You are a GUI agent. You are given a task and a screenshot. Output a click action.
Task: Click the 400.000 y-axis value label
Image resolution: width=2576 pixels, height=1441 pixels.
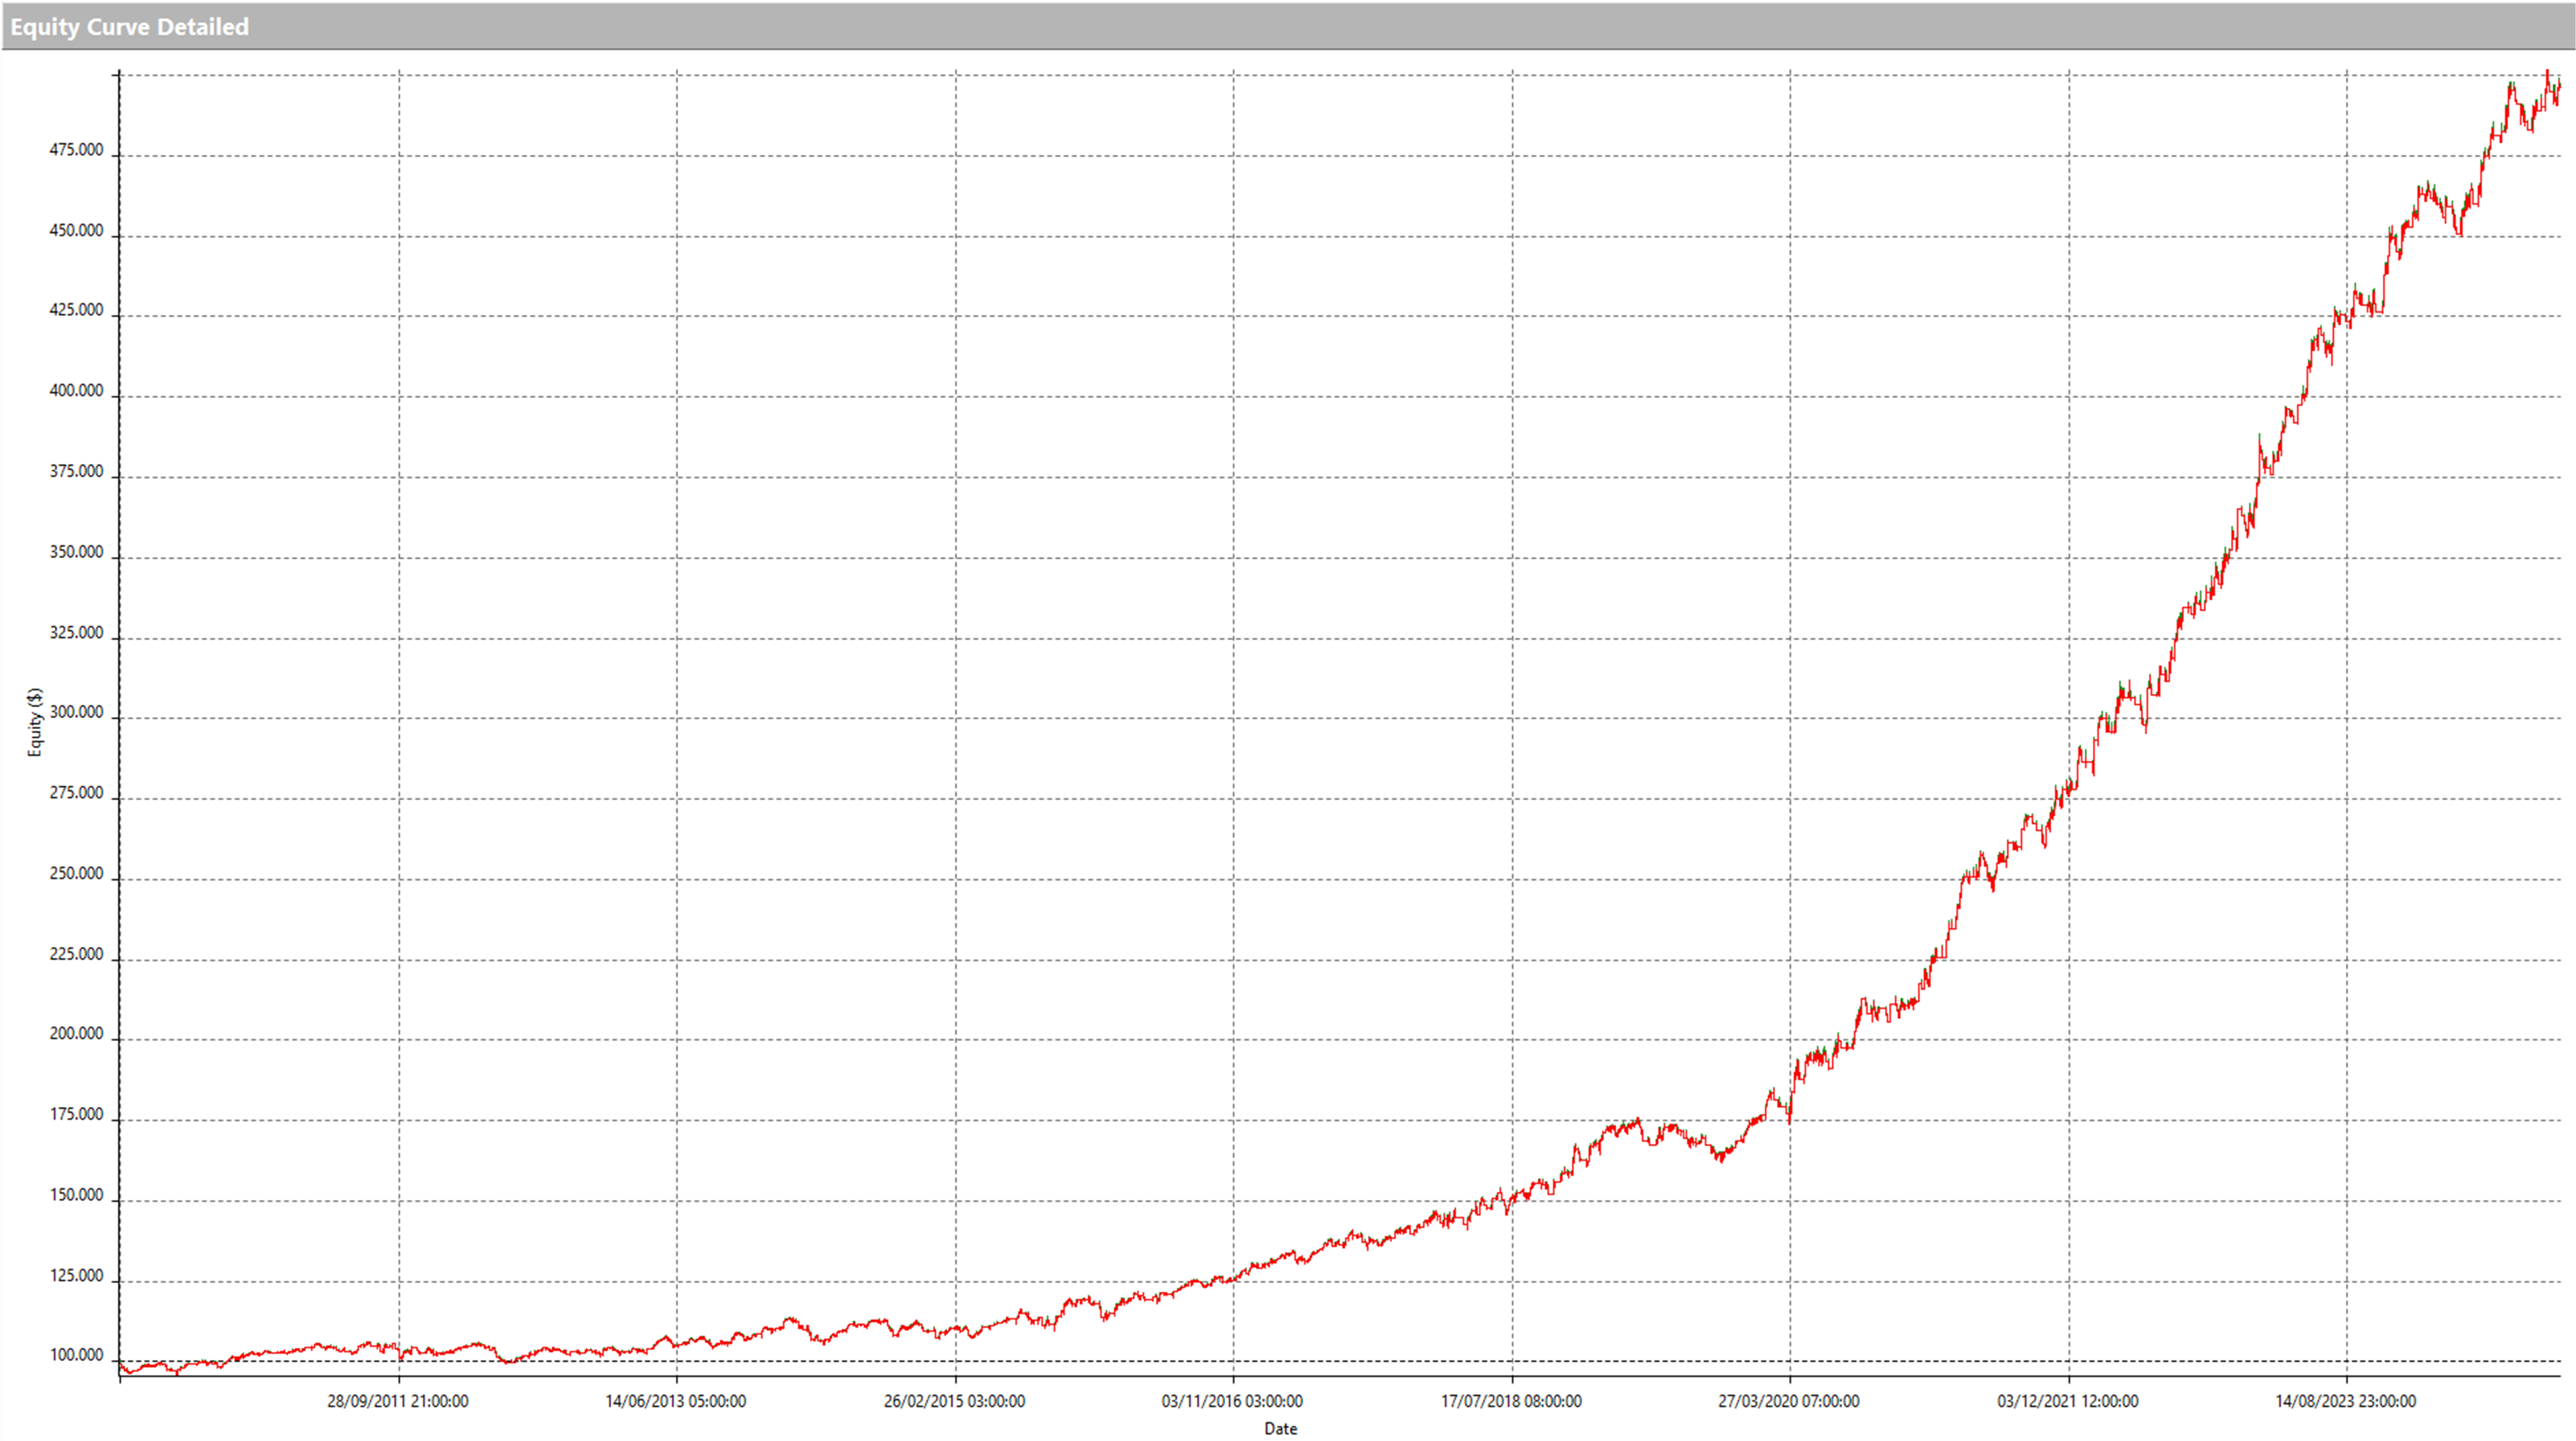click(76, 391)
